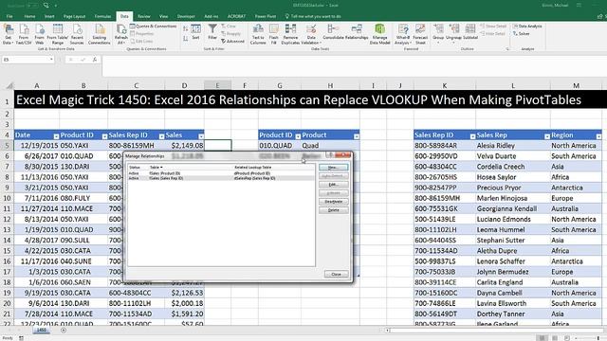The image size is (607, 341).
Task: Click Advanced filter option
Action: click(233, 41)
